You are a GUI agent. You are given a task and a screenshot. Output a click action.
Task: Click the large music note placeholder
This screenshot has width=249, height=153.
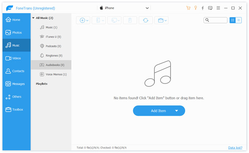pos(158,74)
